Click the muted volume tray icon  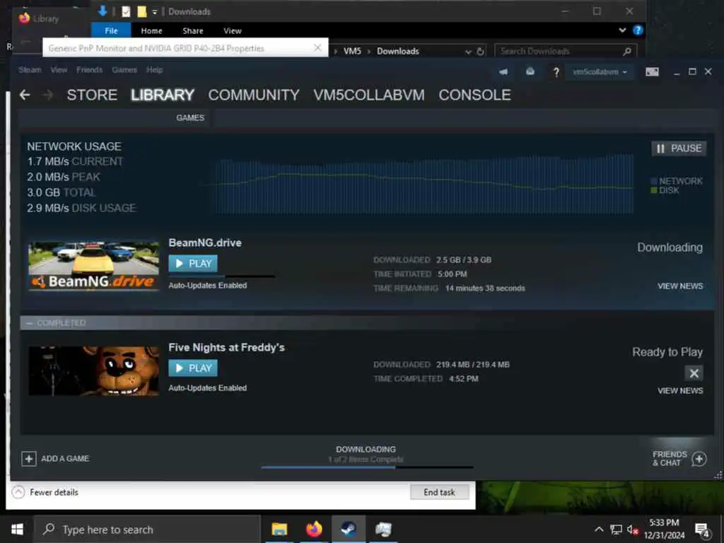pyautogui.click(x=633, y=530)
